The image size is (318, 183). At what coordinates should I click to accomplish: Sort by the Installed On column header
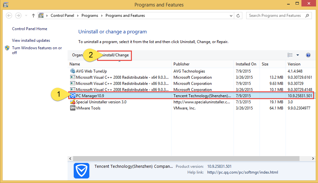pos(247,64)
